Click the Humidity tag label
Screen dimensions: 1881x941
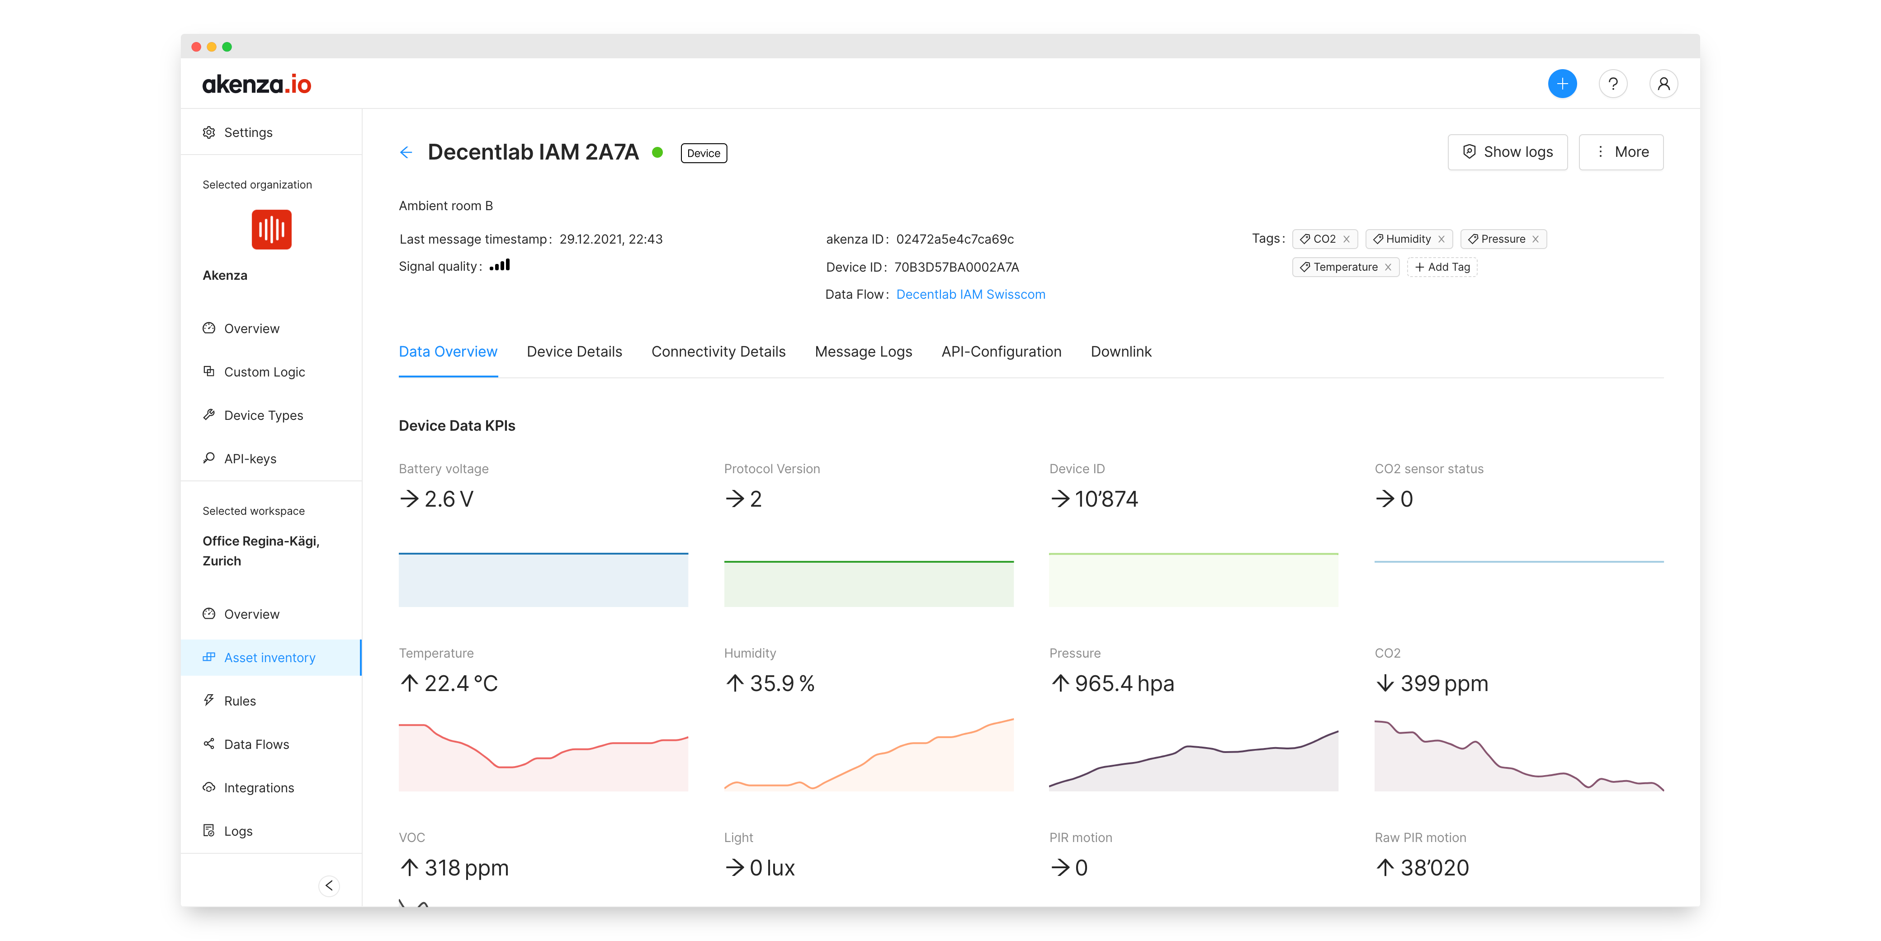point(1408,240)
